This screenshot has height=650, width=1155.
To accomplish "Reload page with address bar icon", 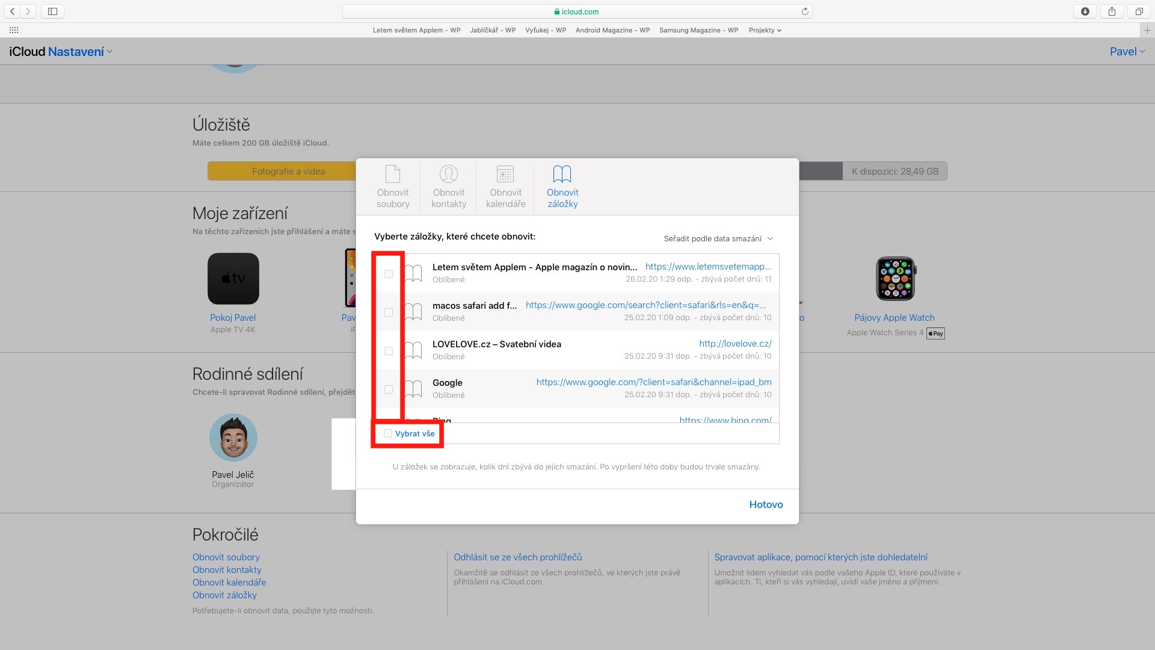I will [805, 11].
